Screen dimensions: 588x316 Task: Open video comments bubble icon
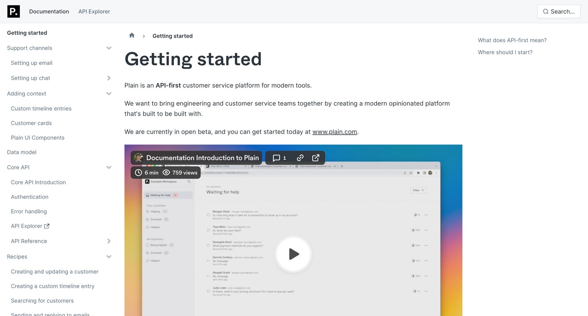[276, 158]
